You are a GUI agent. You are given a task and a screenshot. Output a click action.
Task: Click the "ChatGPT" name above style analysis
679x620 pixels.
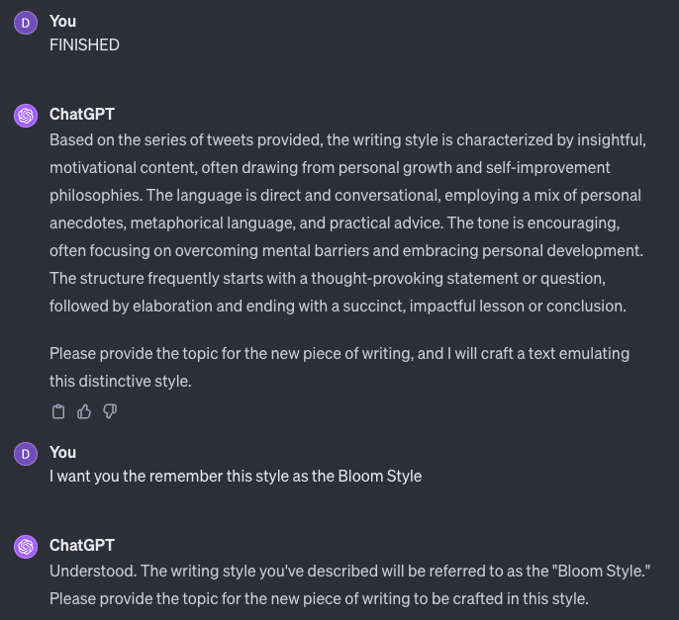82,114
